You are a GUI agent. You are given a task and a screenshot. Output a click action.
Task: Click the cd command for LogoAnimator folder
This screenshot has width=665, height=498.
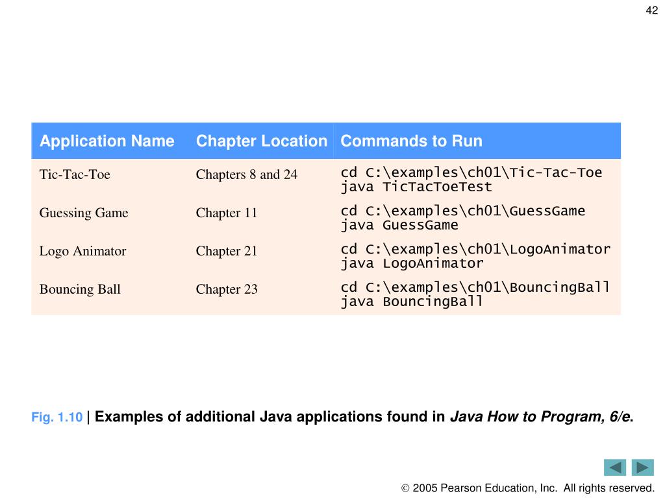pos(475,249)
